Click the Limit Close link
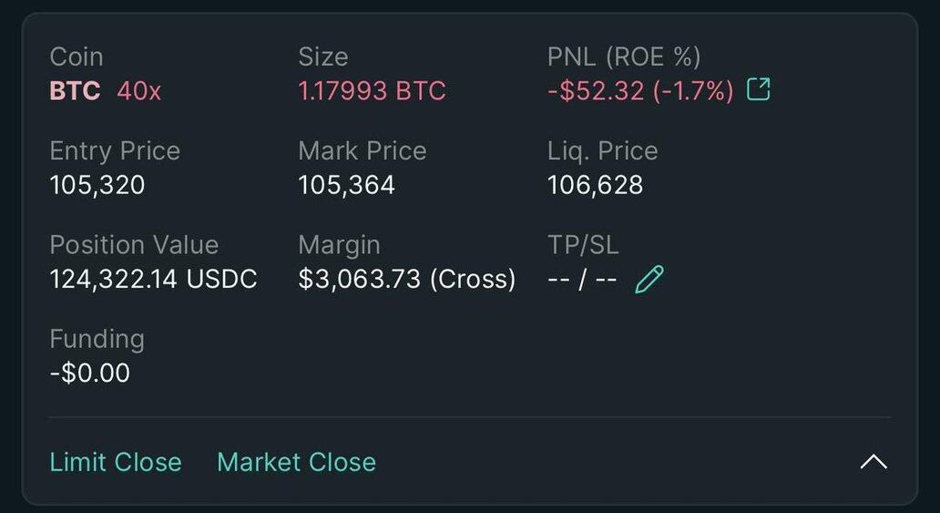This screenshot has height=513, width=940. tap(116, 462)
